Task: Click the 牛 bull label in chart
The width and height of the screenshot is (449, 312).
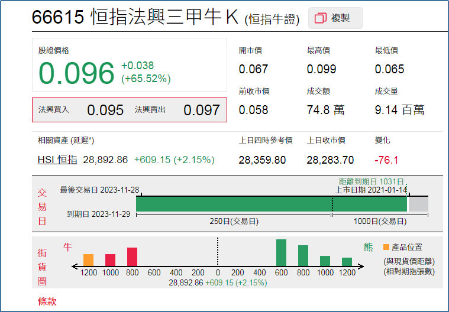Action: [67, 247]
